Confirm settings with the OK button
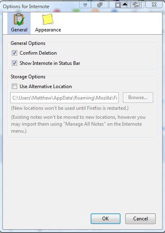The width and height of the screenshot is (165, 233). 105,219
